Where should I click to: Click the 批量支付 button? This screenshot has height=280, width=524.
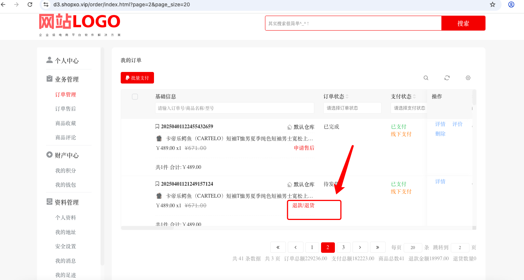pyautogui.click(x=137, y=78)
